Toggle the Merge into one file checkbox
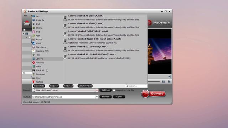Image resolution: width=228 pixels, height=128 pixels. click(114, 90)
